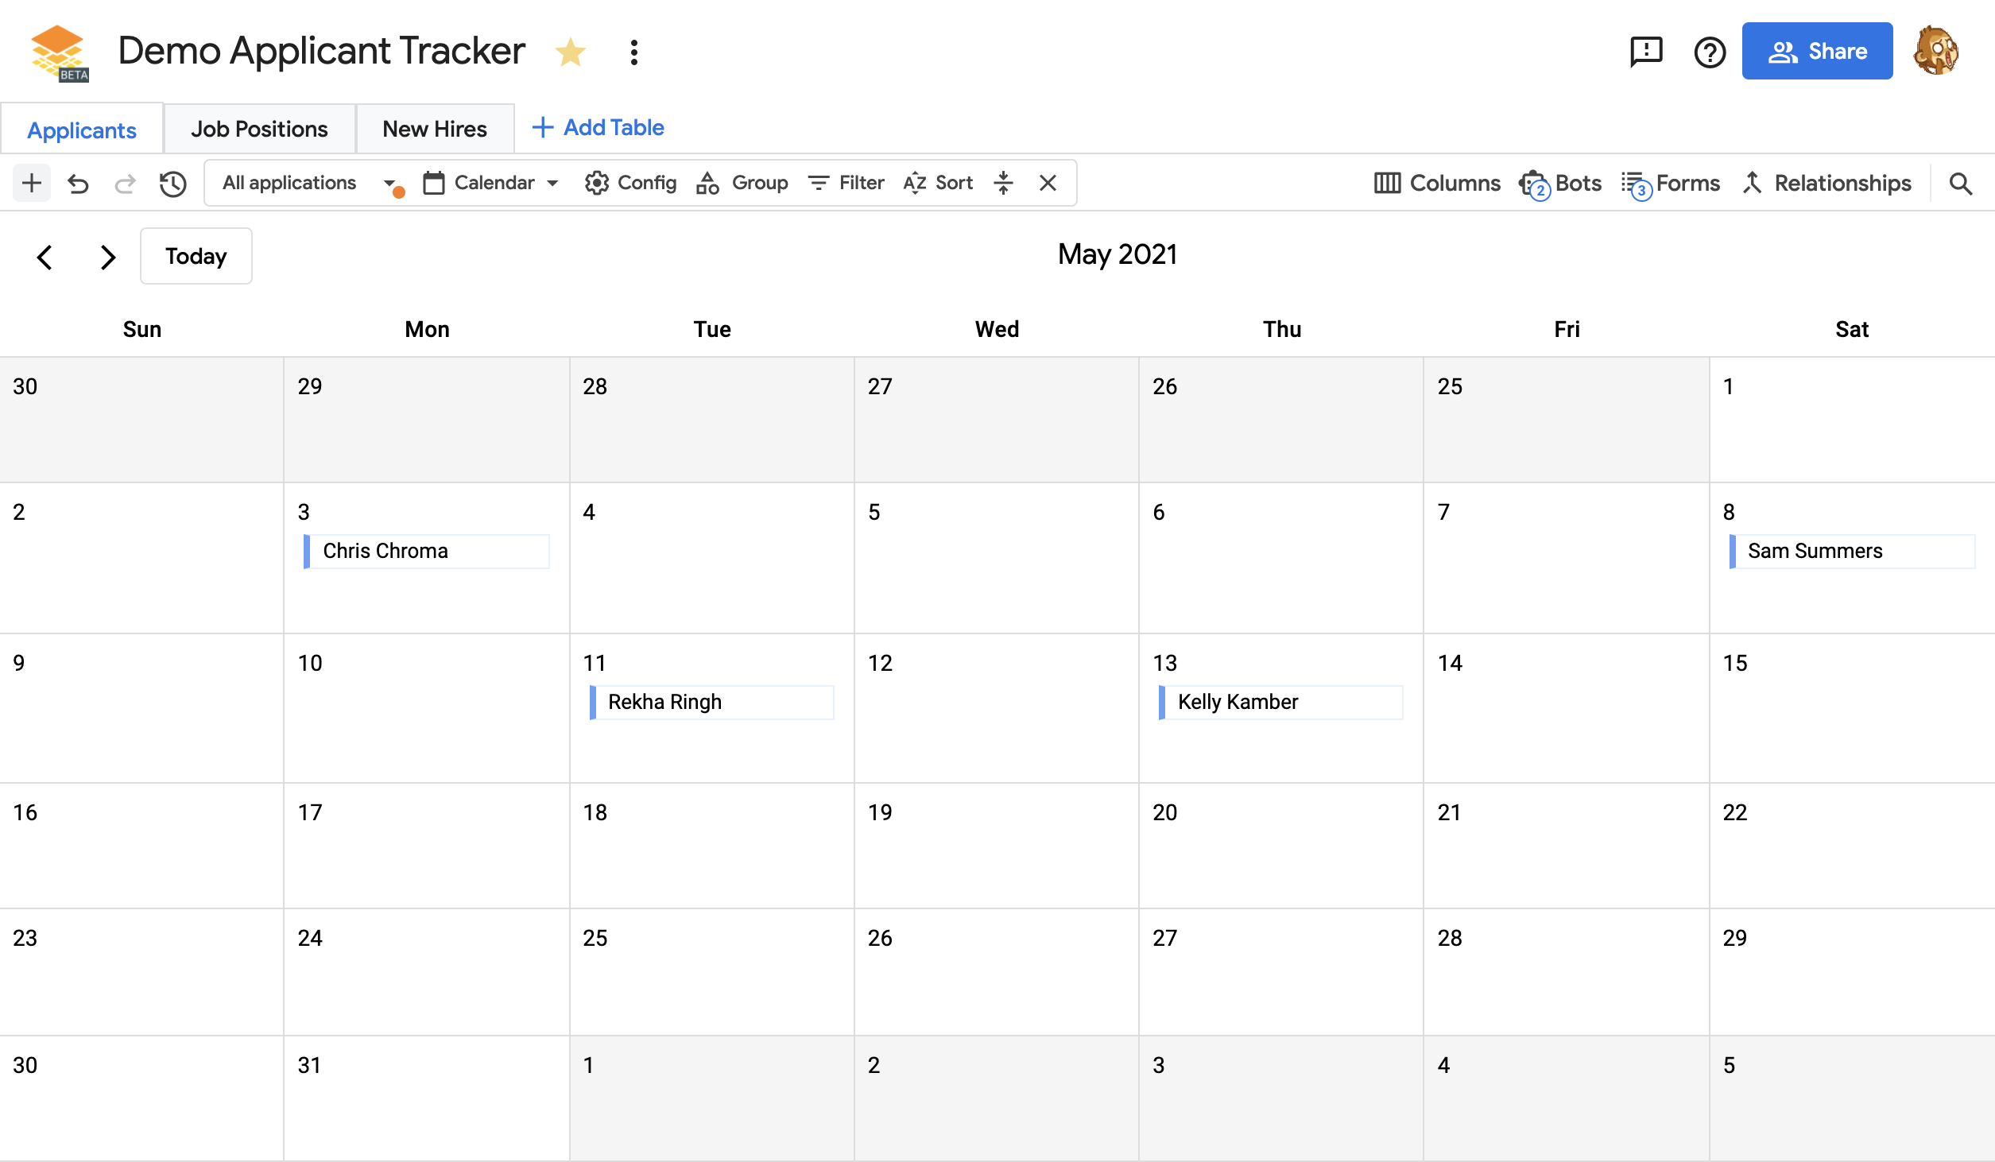Click the search magnifier icon
1995x1162 pixels.
point(1961,184)
